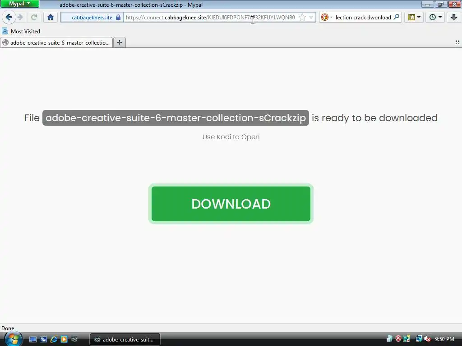Go back with the browser Back arrow
The width and height of the screenshot is (462, 346).
pyautogui.click(x=9, y=18)
